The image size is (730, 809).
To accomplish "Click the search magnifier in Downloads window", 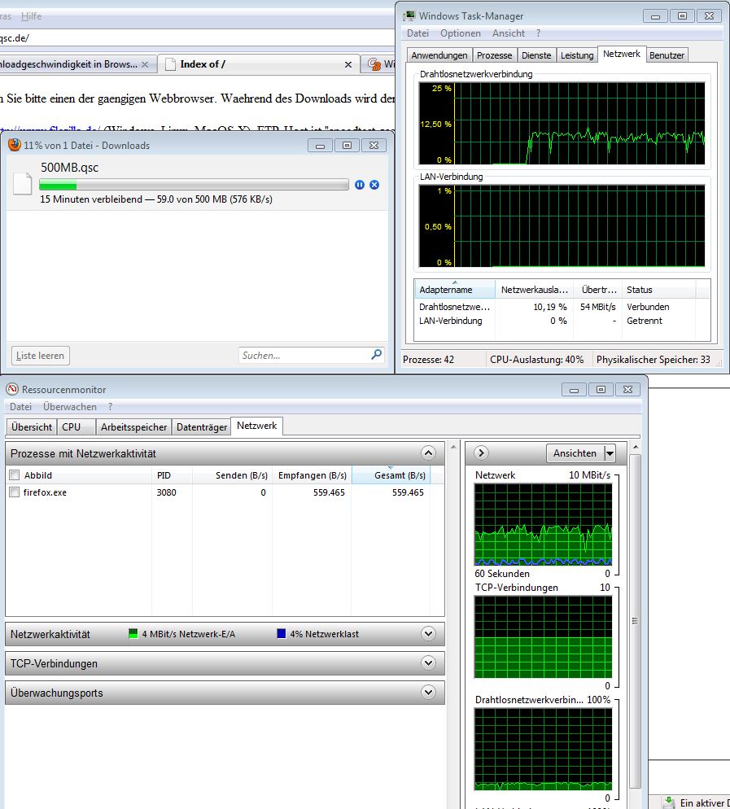I will coord(377,355).
